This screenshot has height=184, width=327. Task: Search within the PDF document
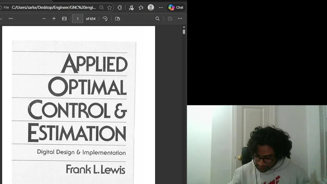tap(158, 19)
